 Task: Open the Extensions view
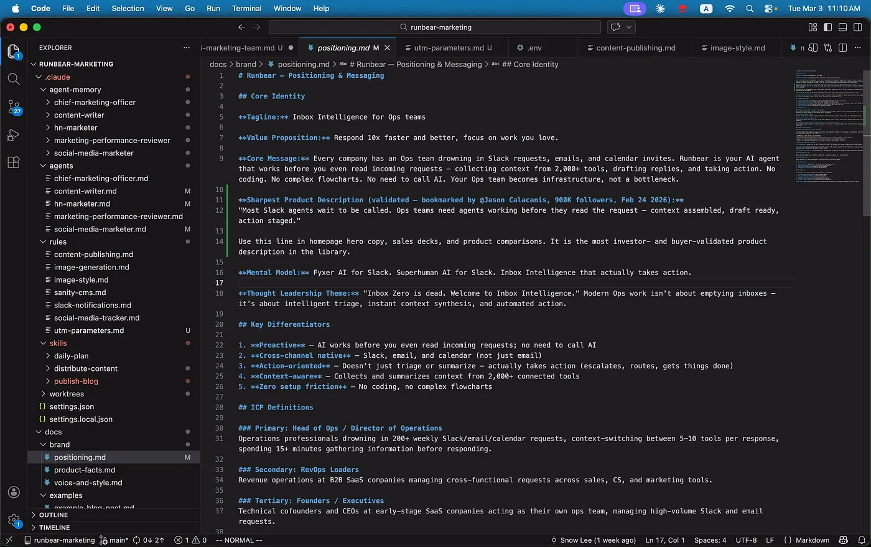(x=14, y=163)
